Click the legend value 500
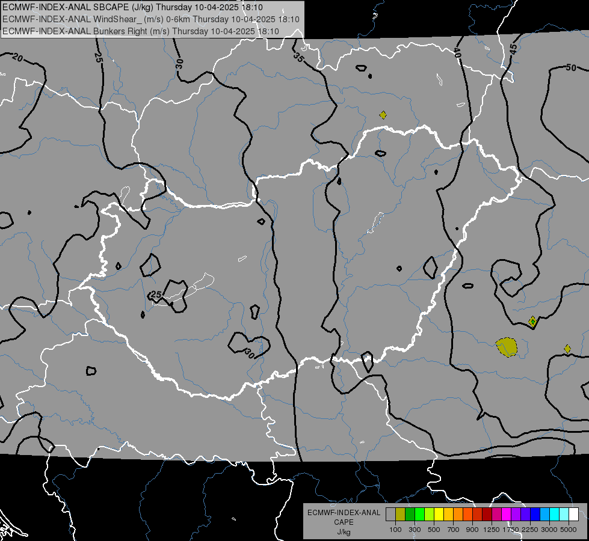Screen dimensions: 589x541 pyautogui.click(x=434, y=530)
